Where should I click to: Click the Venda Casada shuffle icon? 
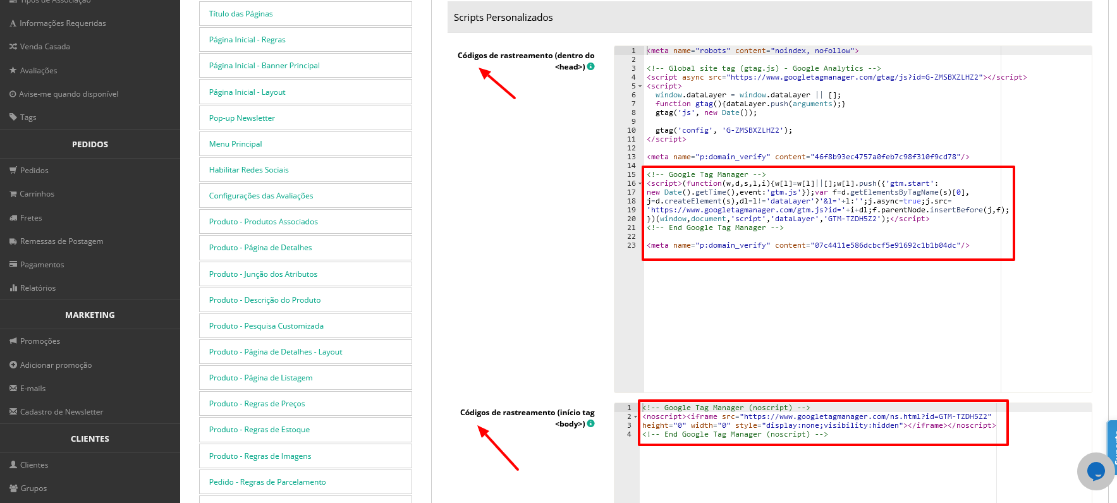pyautogui.click(x=13, y=47)
